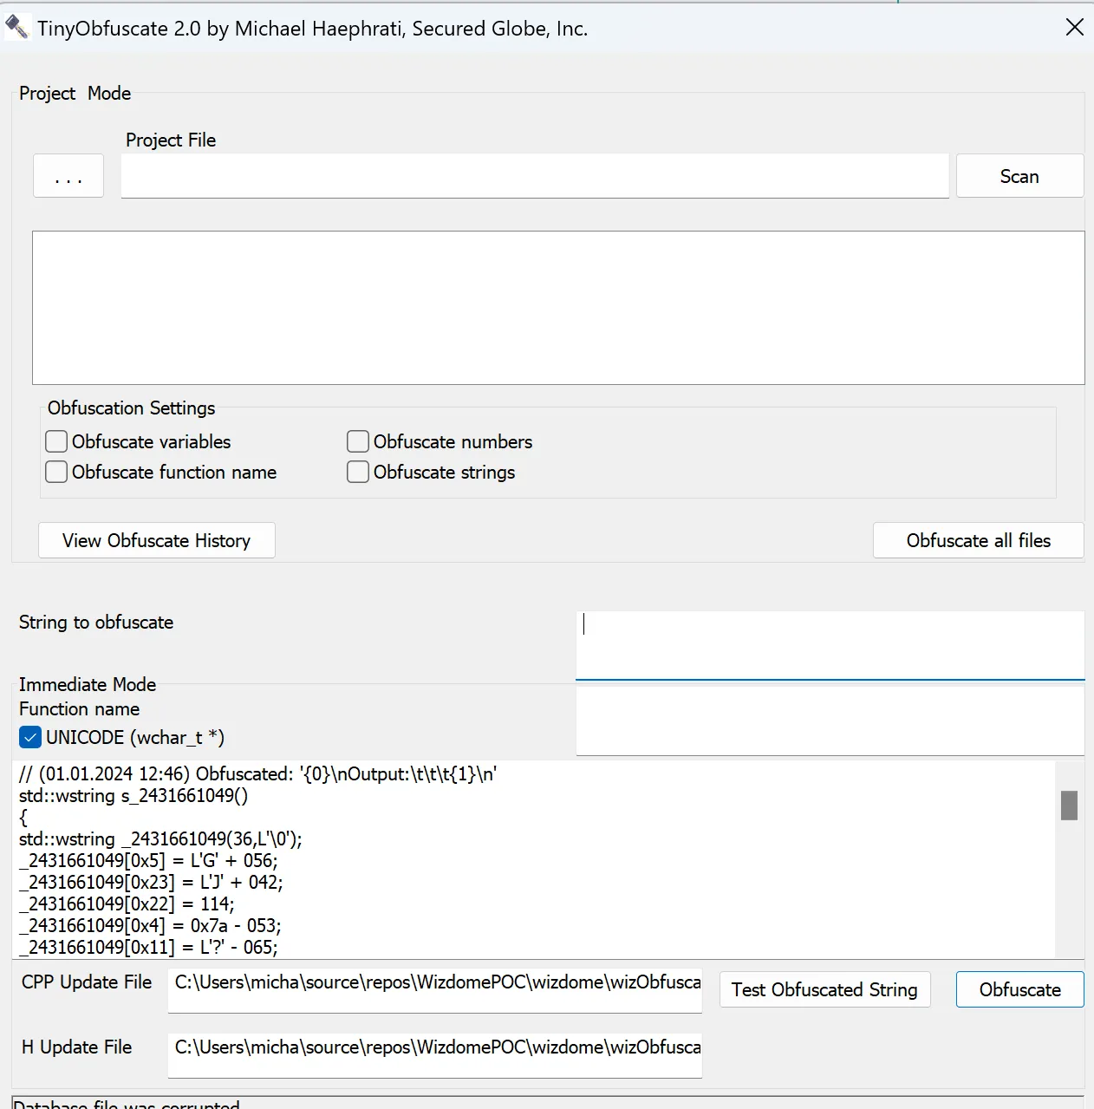
Task: Select line '_2431661049[0x23] = L'J' + 042;'
Action: pos(151,882)
